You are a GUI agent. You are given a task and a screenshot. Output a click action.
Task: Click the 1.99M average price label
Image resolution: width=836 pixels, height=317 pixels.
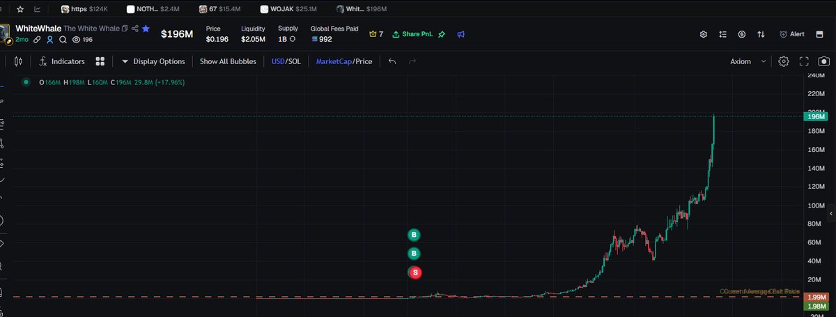(x=816, y=298)
